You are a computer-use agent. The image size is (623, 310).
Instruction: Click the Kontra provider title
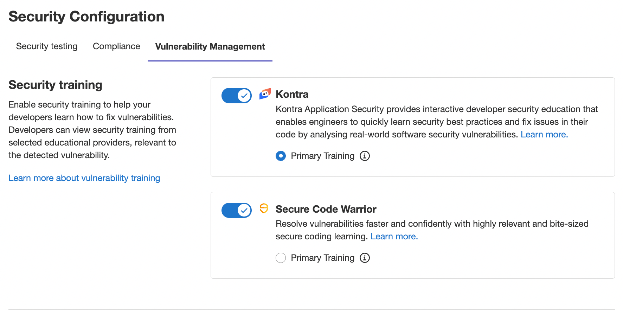[292, 94]
